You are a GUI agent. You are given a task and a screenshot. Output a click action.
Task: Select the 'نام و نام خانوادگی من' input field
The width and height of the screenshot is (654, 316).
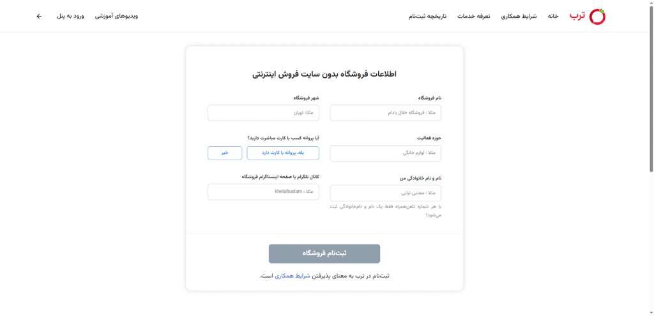(x=385, y=193)
